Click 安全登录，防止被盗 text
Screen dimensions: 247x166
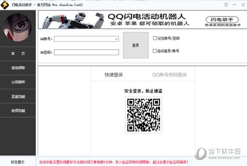pos(143,91)
